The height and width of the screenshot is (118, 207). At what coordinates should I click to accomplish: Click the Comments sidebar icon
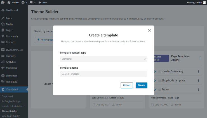click(3, 36)
